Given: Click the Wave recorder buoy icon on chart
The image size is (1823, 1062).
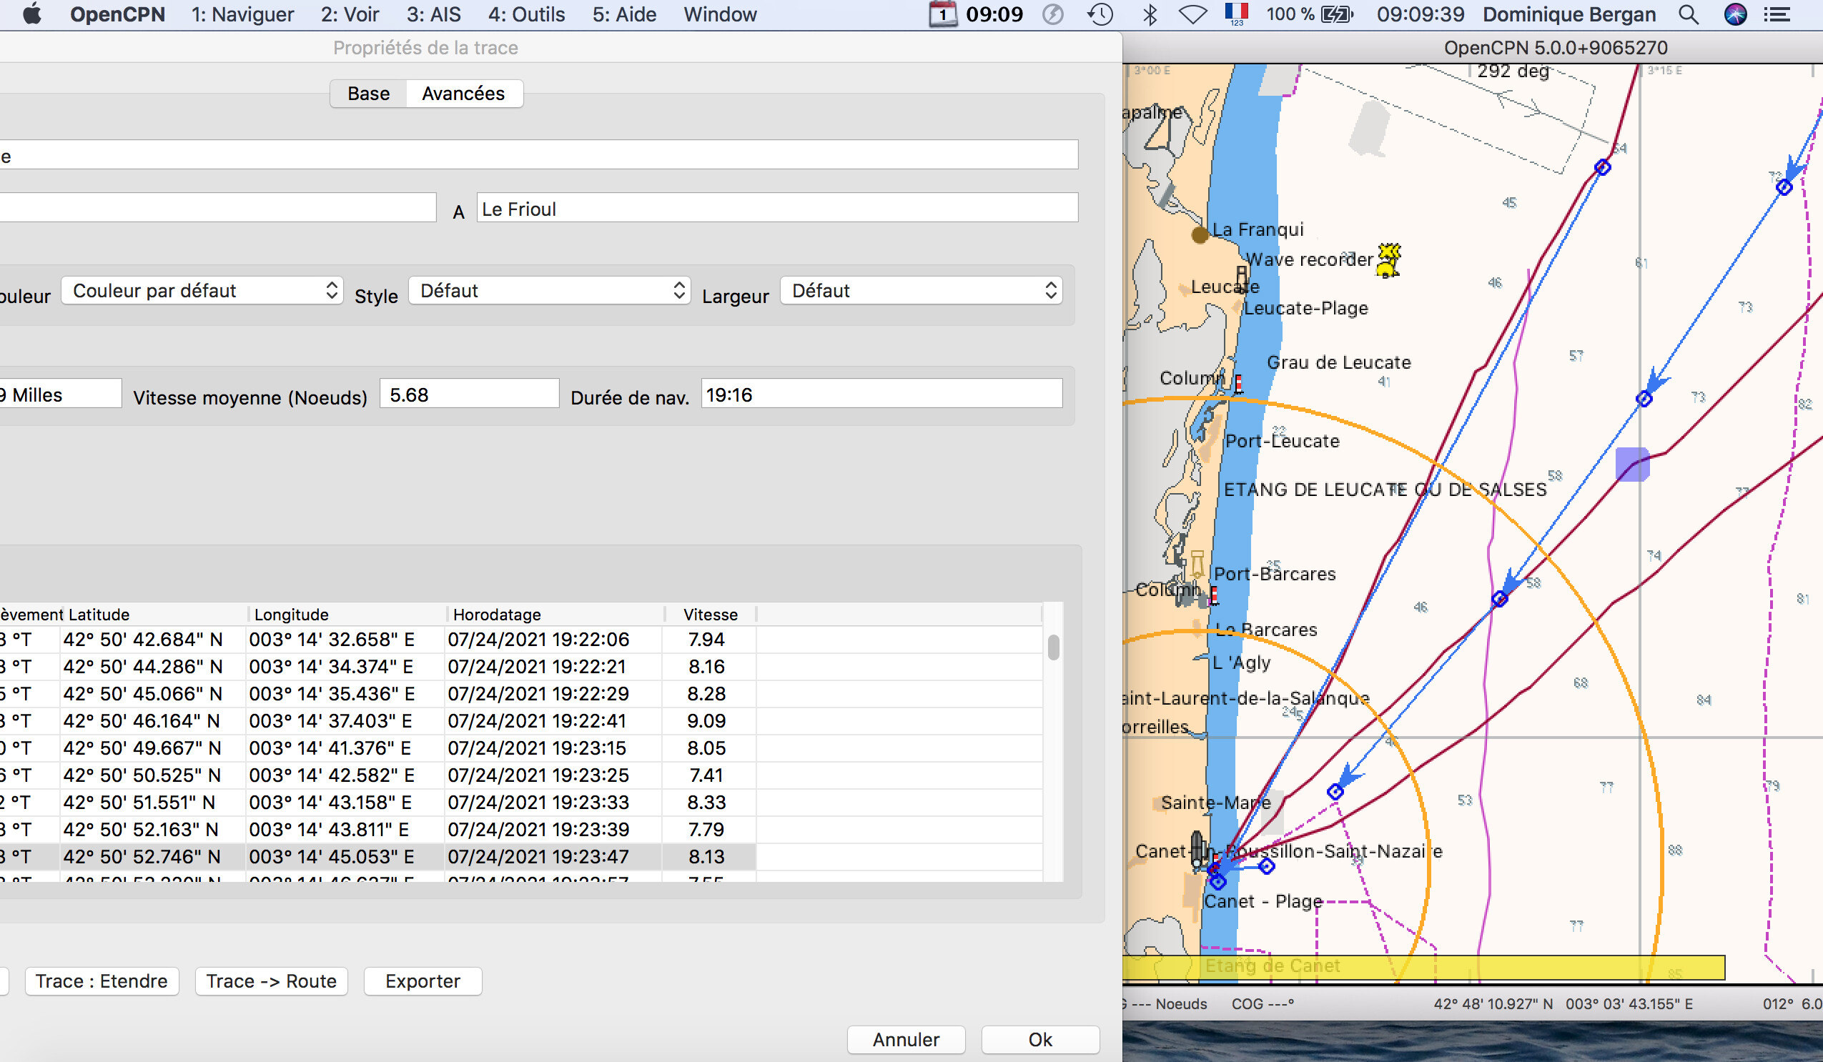Looking at the screenshot, I should (1388, 260).
